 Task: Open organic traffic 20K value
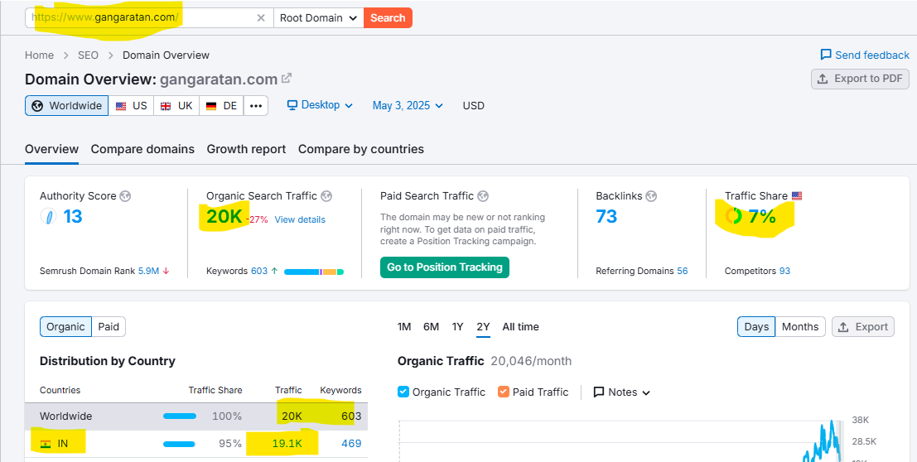click(x=224, y=217)
